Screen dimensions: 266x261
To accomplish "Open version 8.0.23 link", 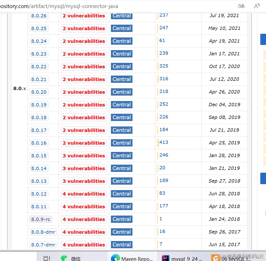I will tap(39, 54).
